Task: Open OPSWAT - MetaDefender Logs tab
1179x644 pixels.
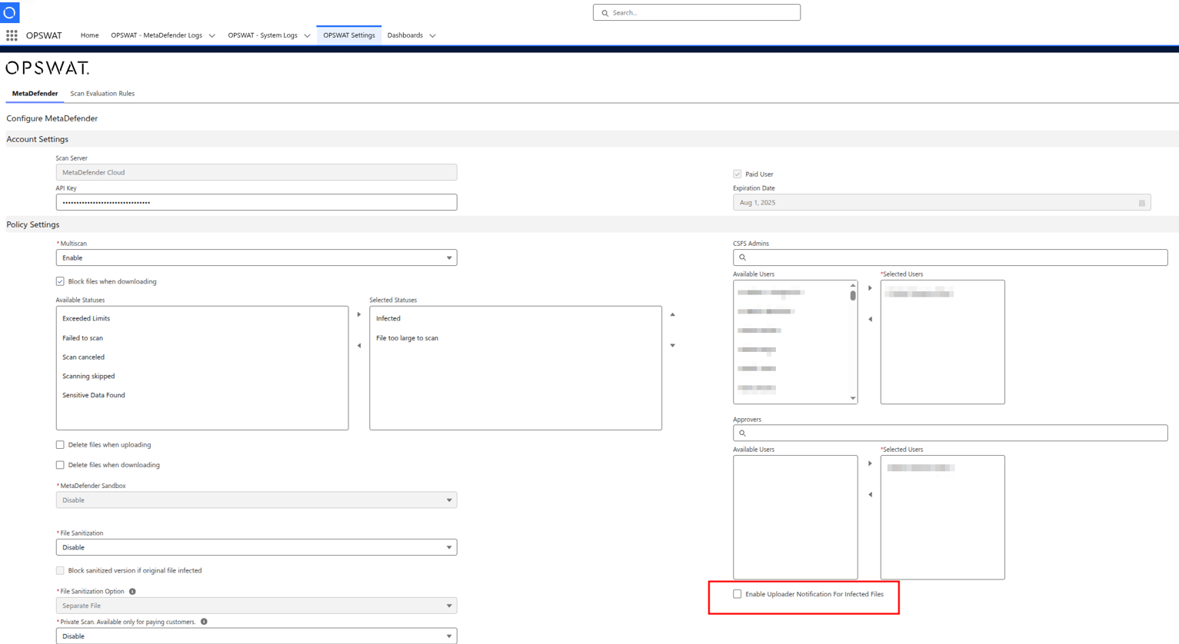Action: [x=156, y=35]
